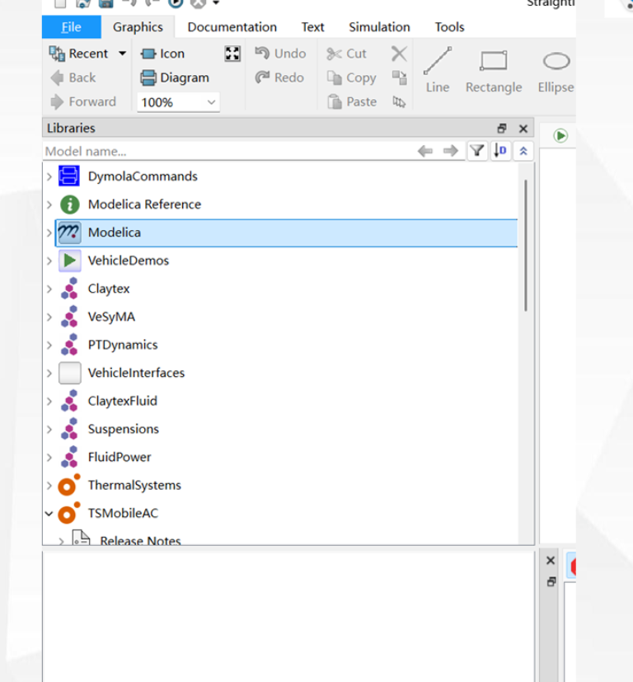
Task: Click the Fit to Window icon
Action: [x=232, y=54]
